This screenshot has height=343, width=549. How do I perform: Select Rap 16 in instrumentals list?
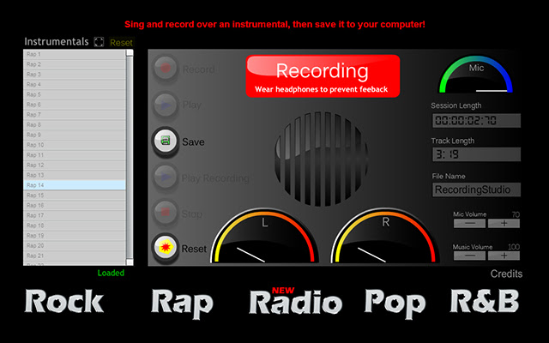[75, 206]
